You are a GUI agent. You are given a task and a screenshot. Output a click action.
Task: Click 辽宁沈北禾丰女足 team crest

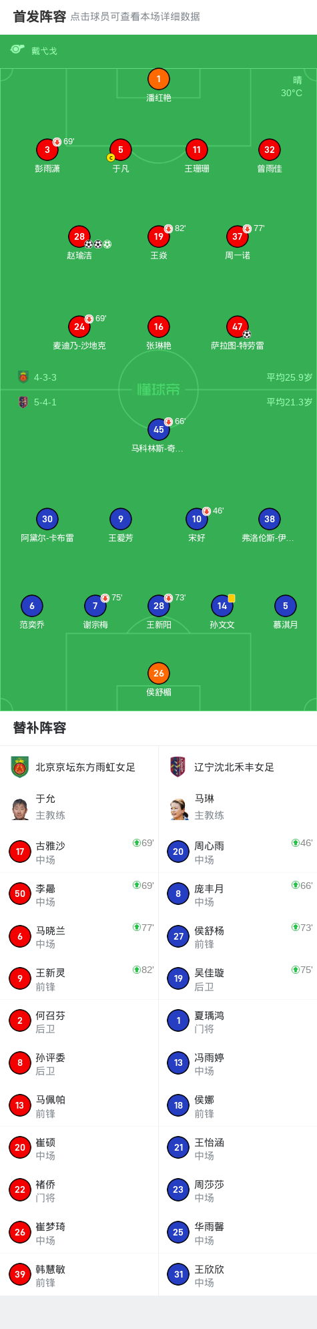tap(178, 767)
